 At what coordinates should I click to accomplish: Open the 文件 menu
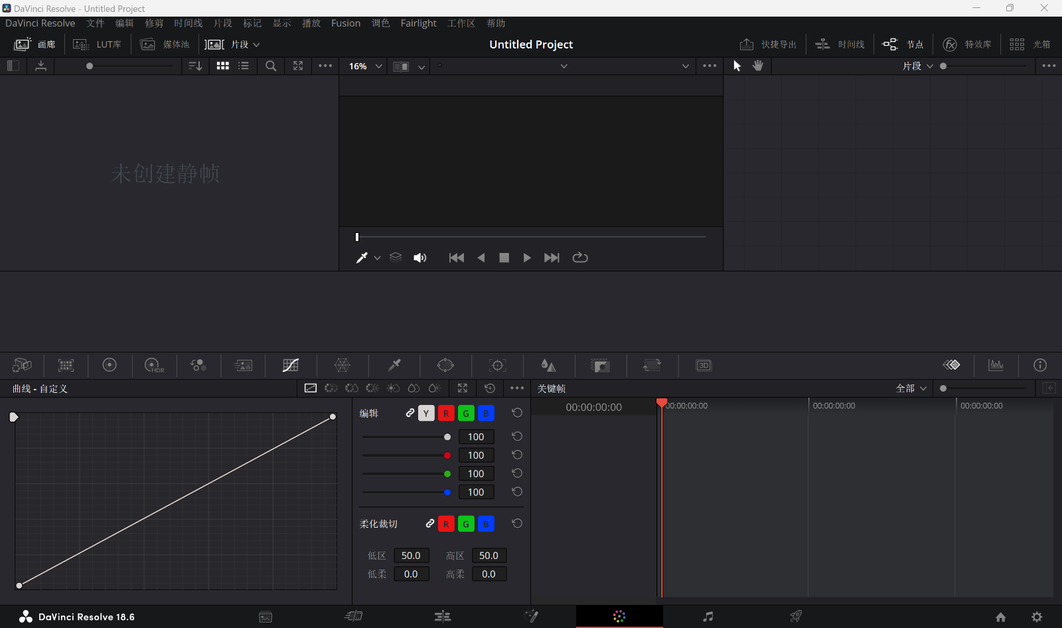tap(95, 23)
